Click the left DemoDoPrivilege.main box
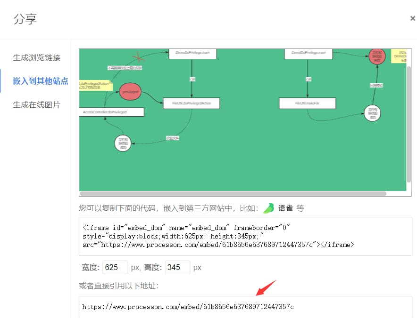Screen dimensions: 417x318 point(192,53)
